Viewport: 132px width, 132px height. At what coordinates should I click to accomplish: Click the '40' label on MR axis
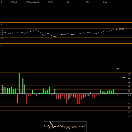click(129, 87)
